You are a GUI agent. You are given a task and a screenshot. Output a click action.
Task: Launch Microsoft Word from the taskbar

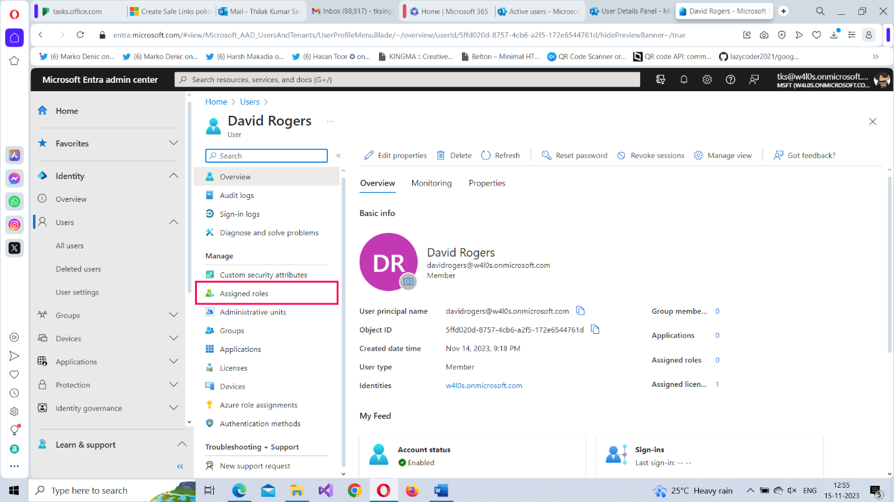point(441,490)
